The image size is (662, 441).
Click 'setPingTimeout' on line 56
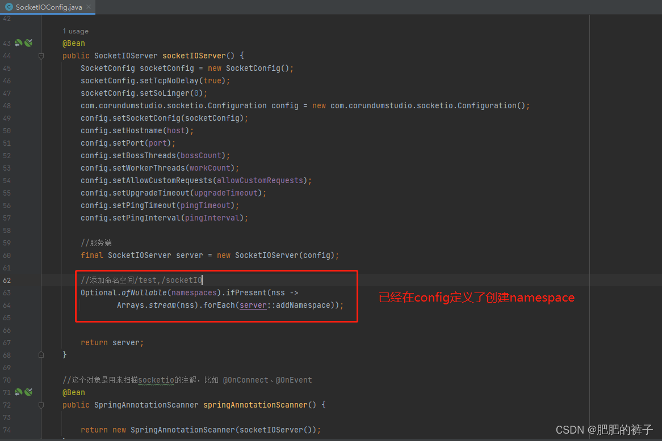[x=144, y=205]
